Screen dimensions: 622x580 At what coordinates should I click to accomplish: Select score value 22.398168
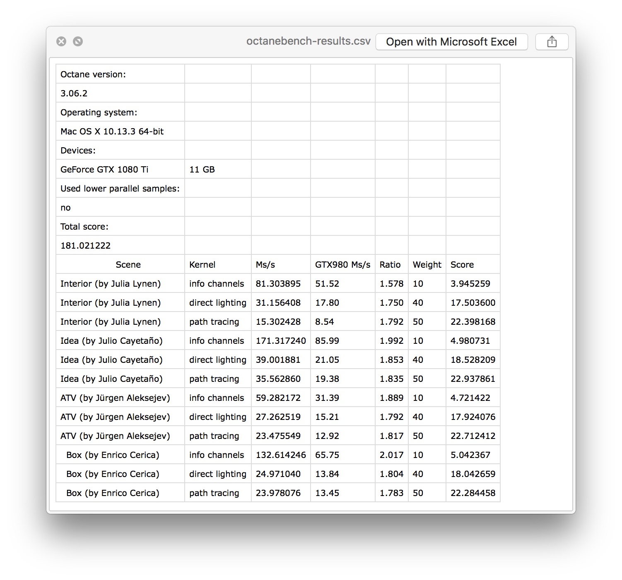473,321
